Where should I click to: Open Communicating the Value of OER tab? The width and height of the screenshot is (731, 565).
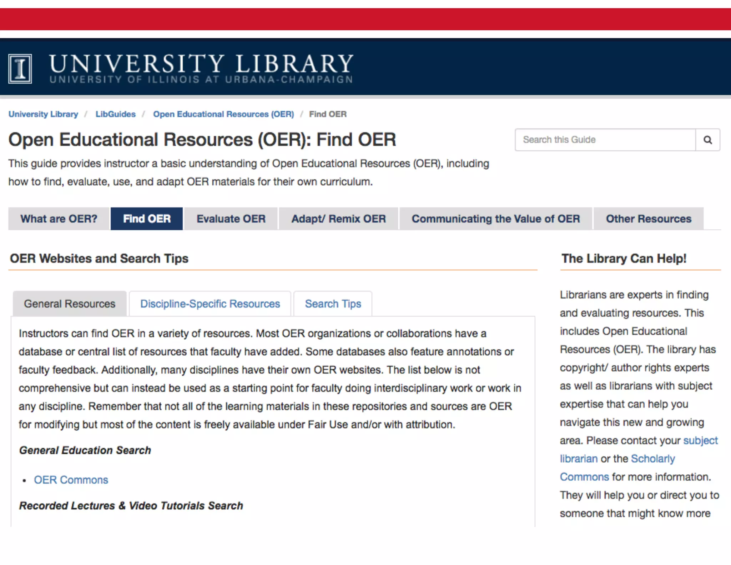point(496,219)
